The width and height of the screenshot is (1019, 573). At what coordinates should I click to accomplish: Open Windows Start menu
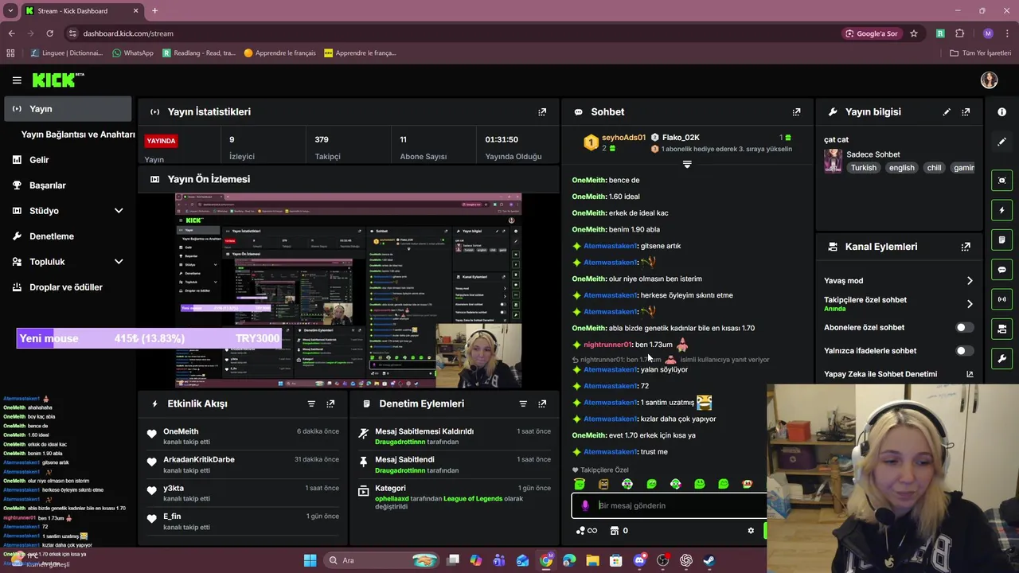coord(310,560)
